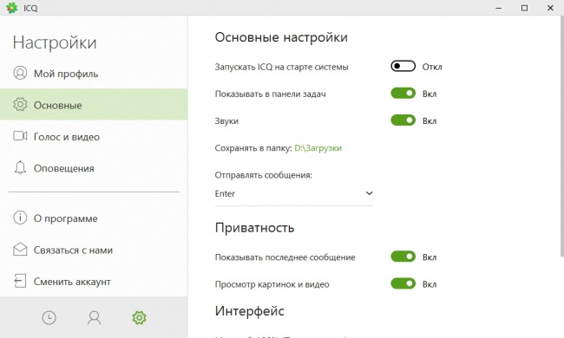Viewport: 564px width, 338px height.
Task: Turn off the Звуки toggle
Action: (403, 120)
